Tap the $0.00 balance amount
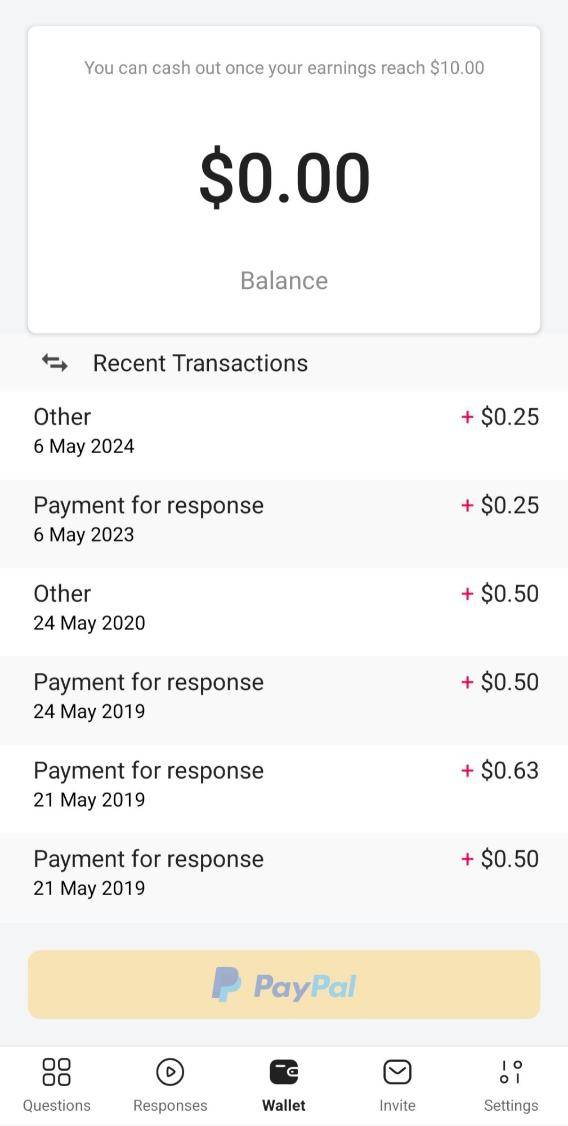The width and height of the screenshot is (568, 1126). 284,177
